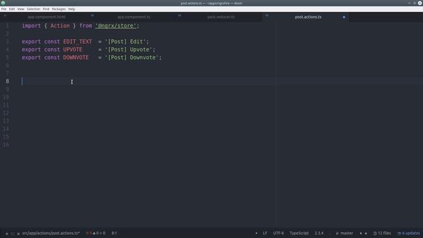Click the '[Post] Upvote' string
Viewport: 423px width, 238px height.
[x=129, y=50]
